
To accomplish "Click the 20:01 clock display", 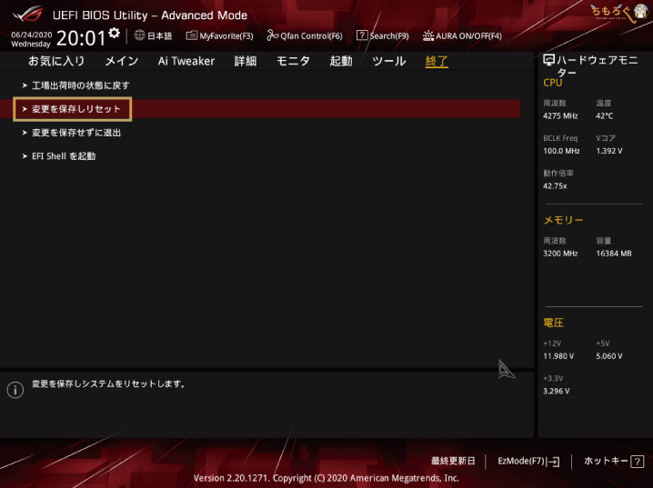I will pos(81,38).
